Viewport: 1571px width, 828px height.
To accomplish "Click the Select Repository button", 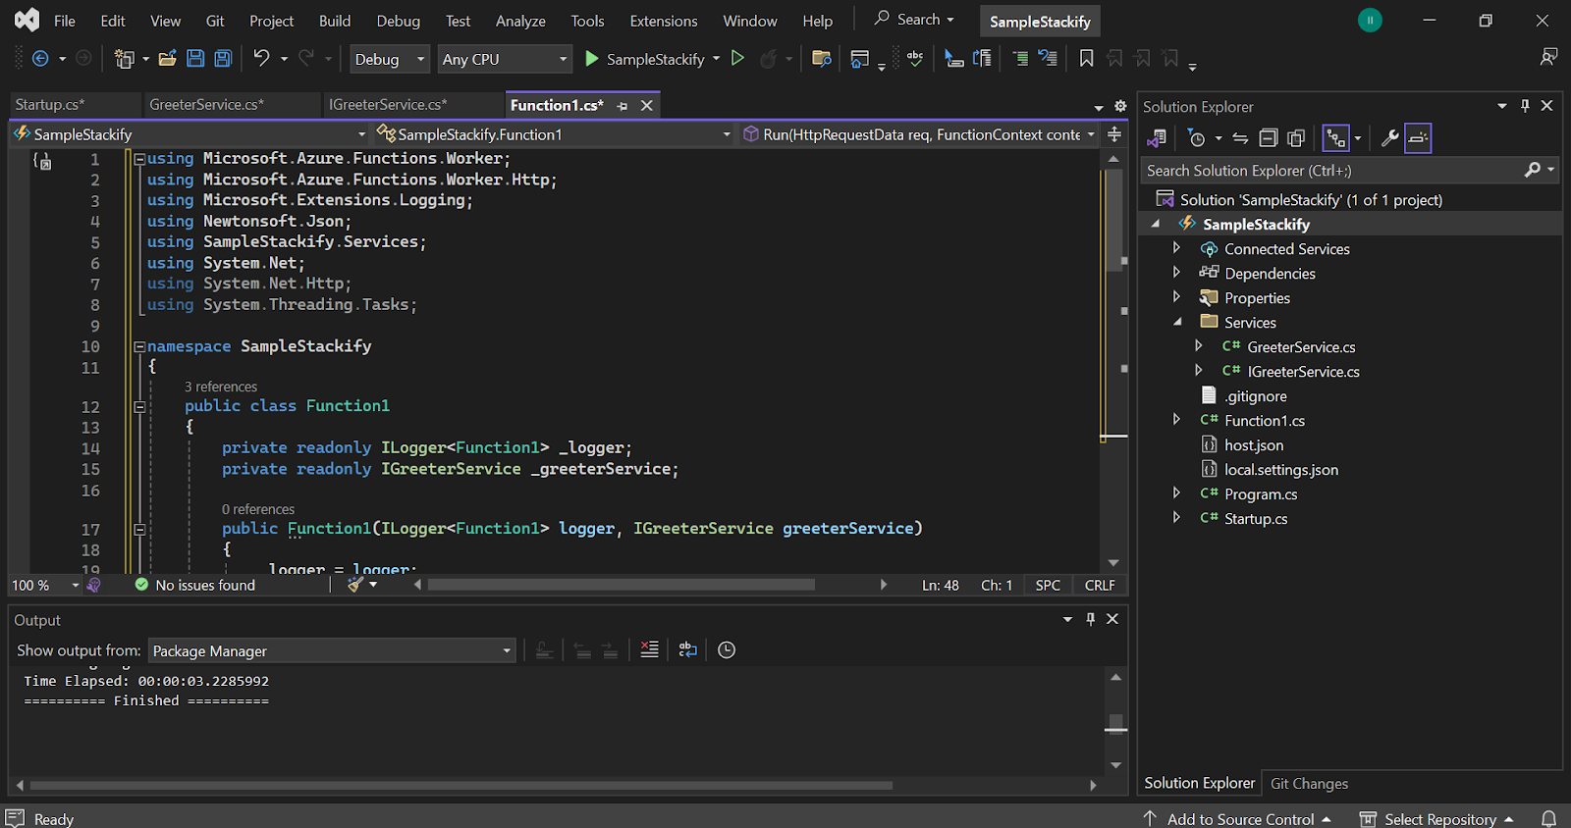I will (x=1438, y=818).
